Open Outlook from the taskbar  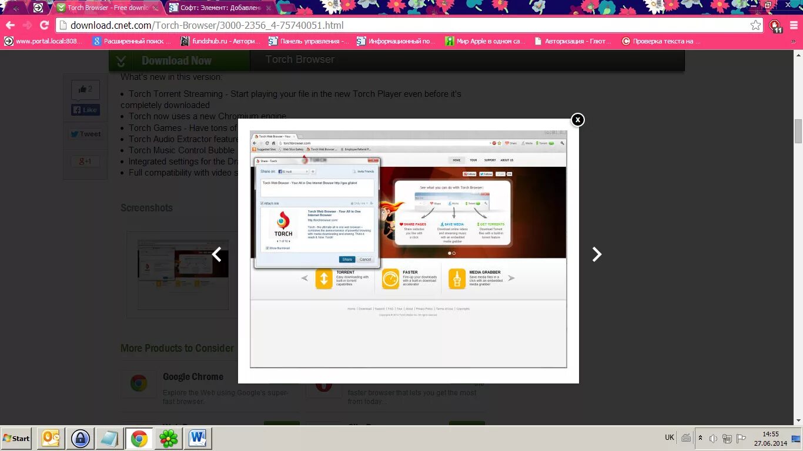(x=51, y=439)
